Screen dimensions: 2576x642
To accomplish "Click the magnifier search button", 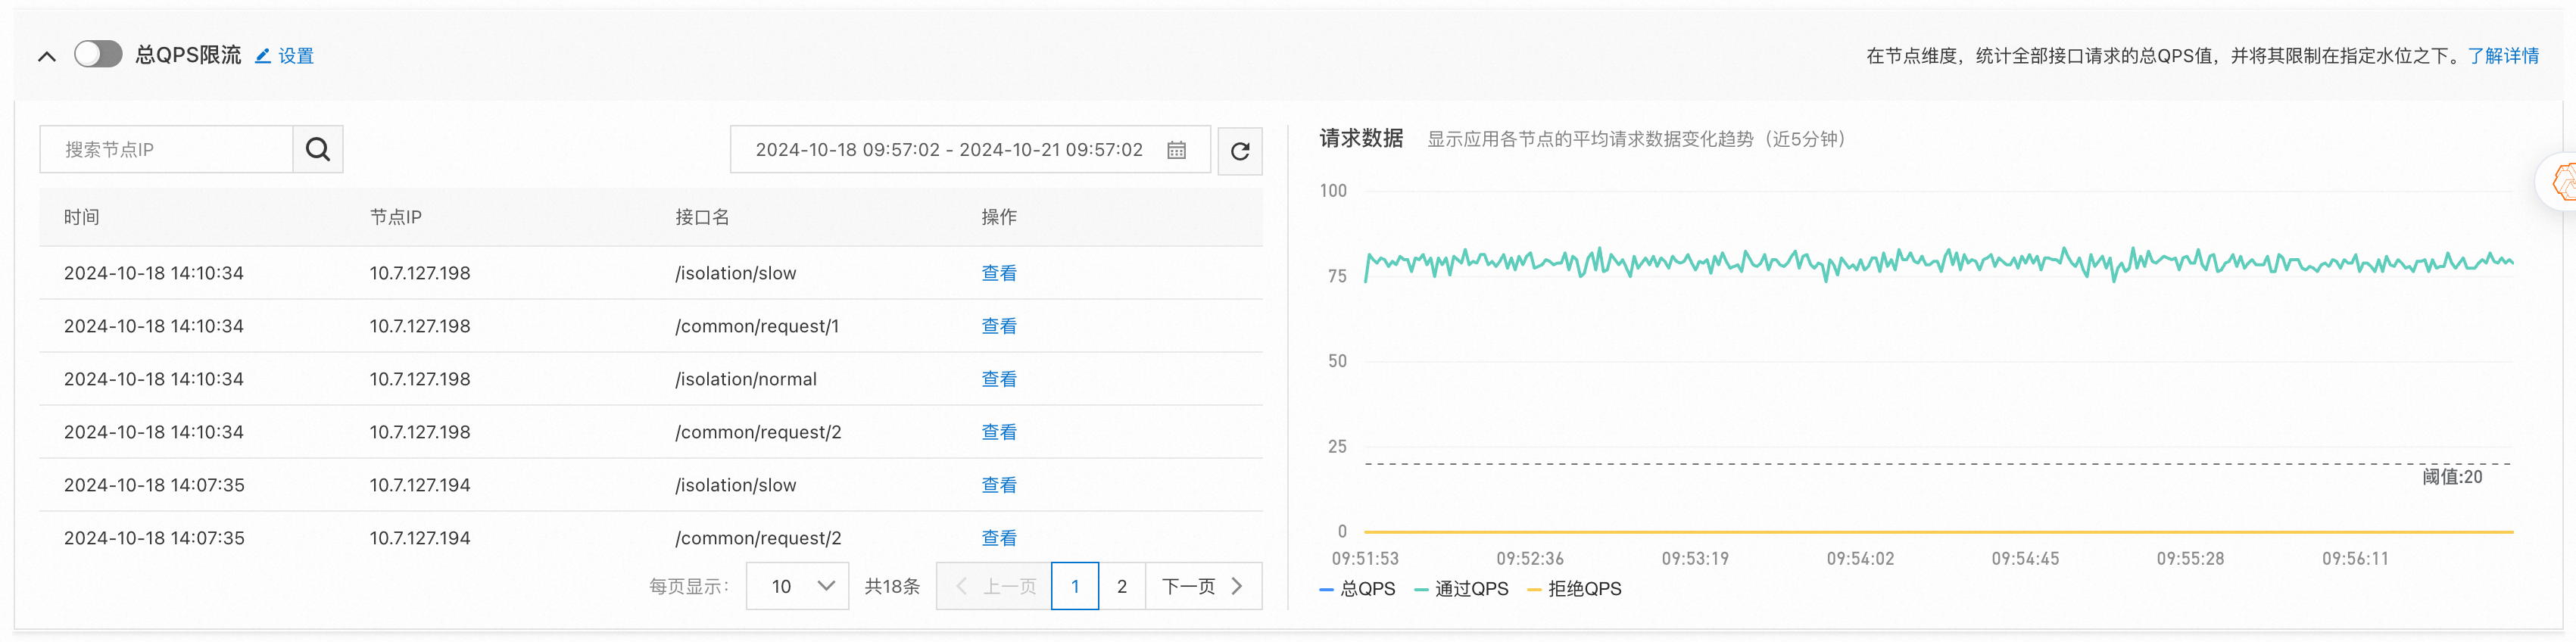I will pos(318,149).
